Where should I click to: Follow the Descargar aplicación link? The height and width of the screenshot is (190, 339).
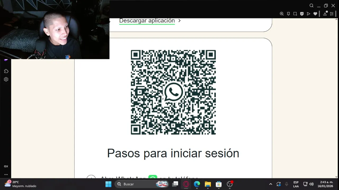pos(147,21)
